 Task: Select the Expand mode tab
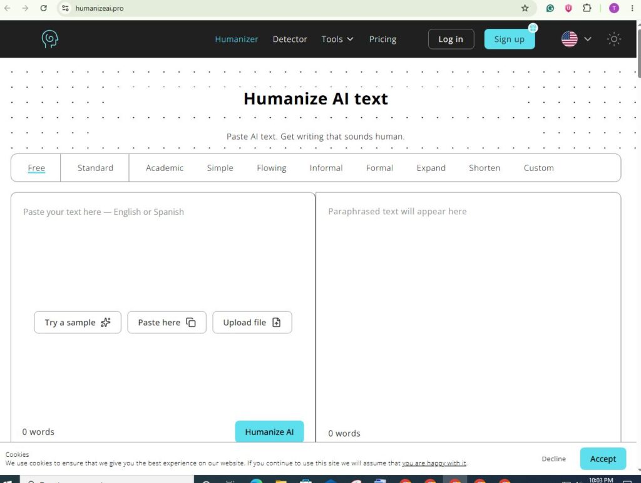coord(431,168)
